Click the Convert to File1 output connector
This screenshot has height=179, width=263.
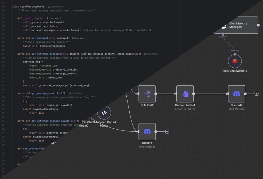click(x=194, y=94)
